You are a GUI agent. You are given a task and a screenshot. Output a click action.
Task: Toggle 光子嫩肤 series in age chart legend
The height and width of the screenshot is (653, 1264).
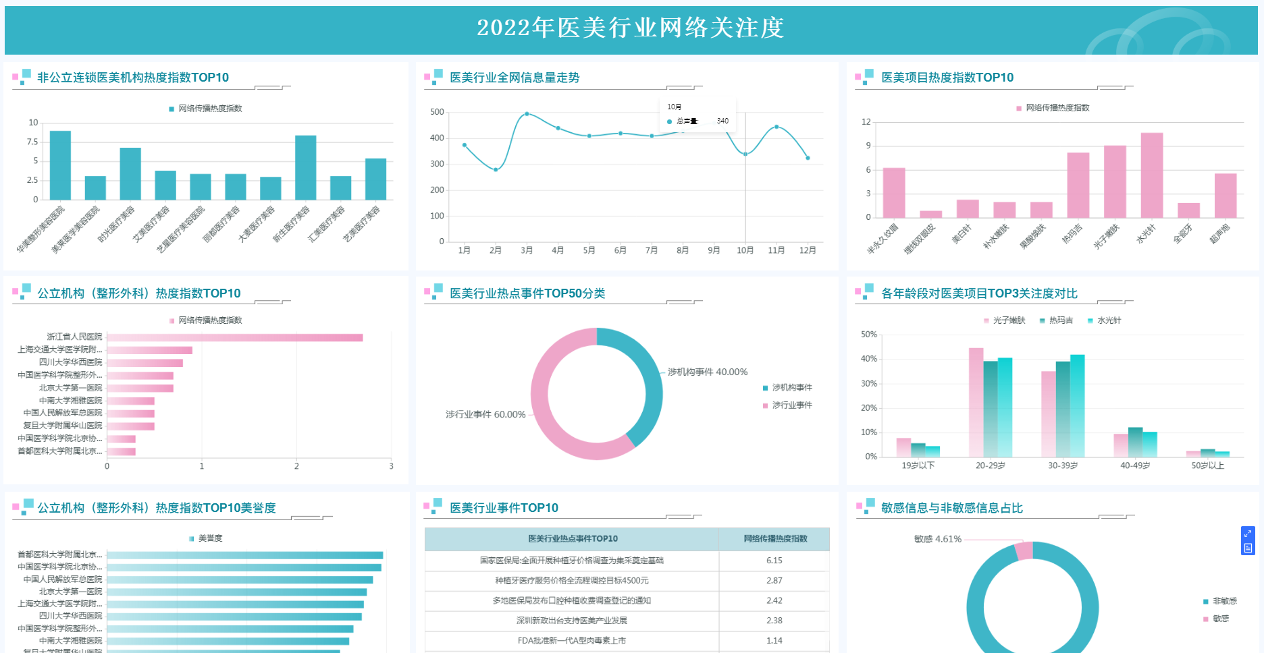tap(1005, 320)
